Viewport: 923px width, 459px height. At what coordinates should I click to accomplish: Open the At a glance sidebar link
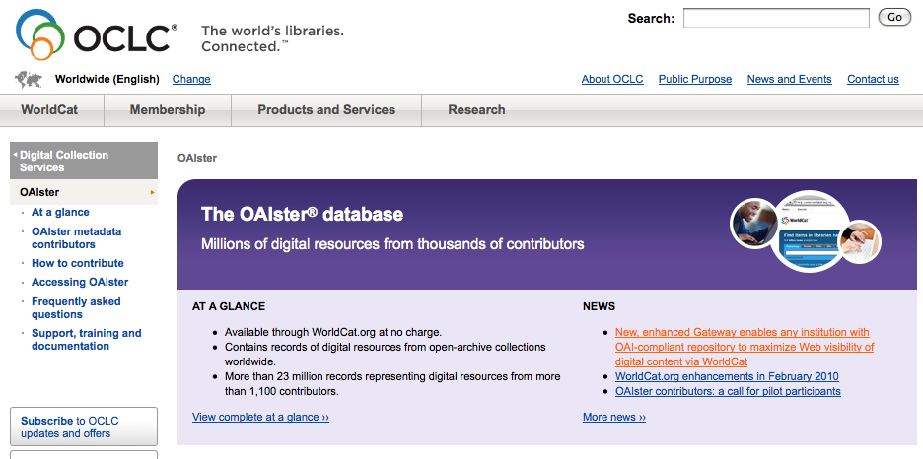click(x=60, y=212)
